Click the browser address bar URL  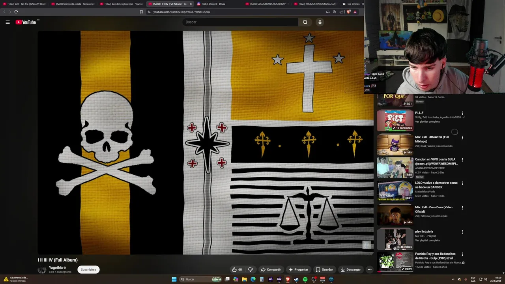click(181, 12)
